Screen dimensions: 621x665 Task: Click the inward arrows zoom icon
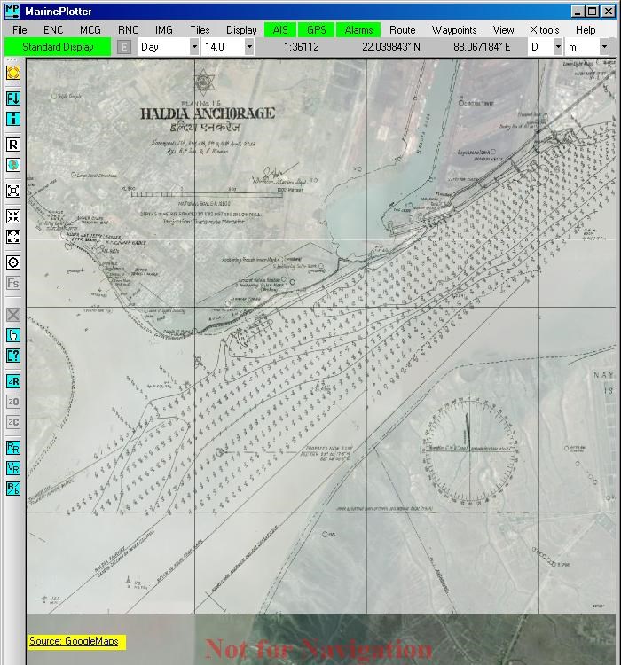pos(13,216)
